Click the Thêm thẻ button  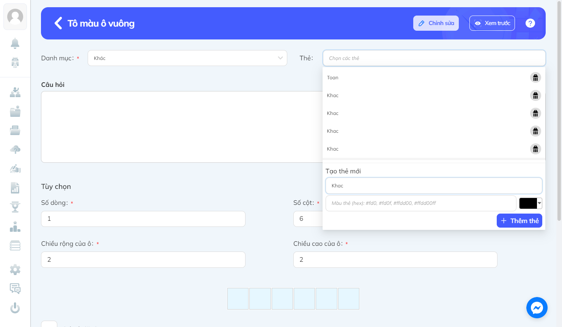tap(519, 221)
